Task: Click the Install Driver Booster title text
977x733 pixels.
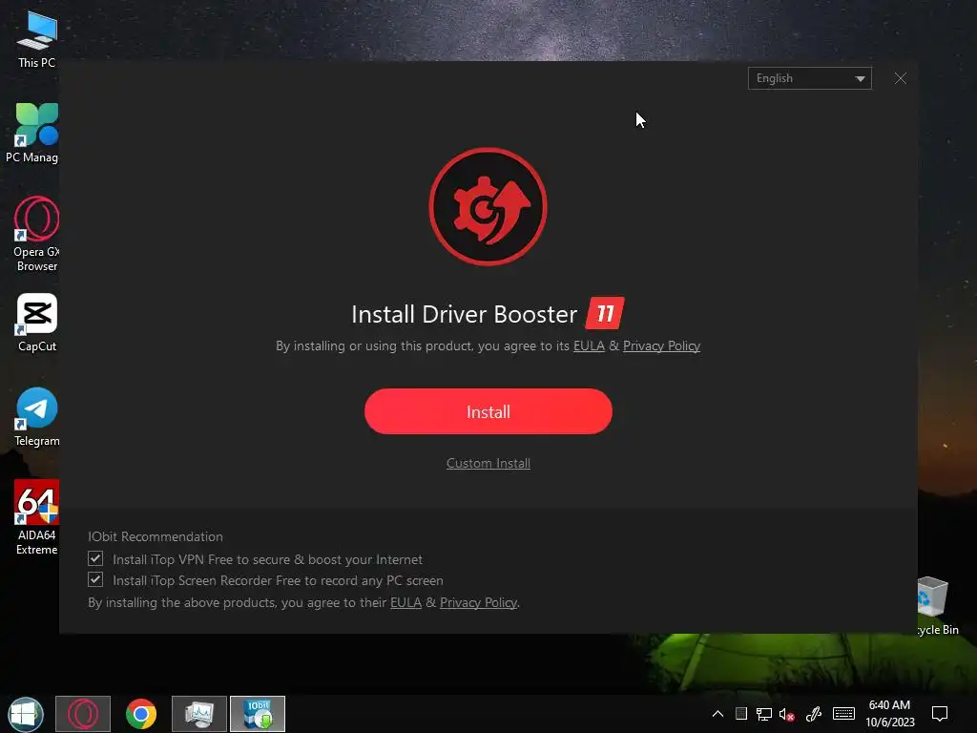Action: pyautogui.click(x=465, y=314)
